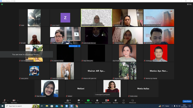Open last Chrome icon on the taskbar
Screen dimensions: 193x108
[x=77, y=106]
